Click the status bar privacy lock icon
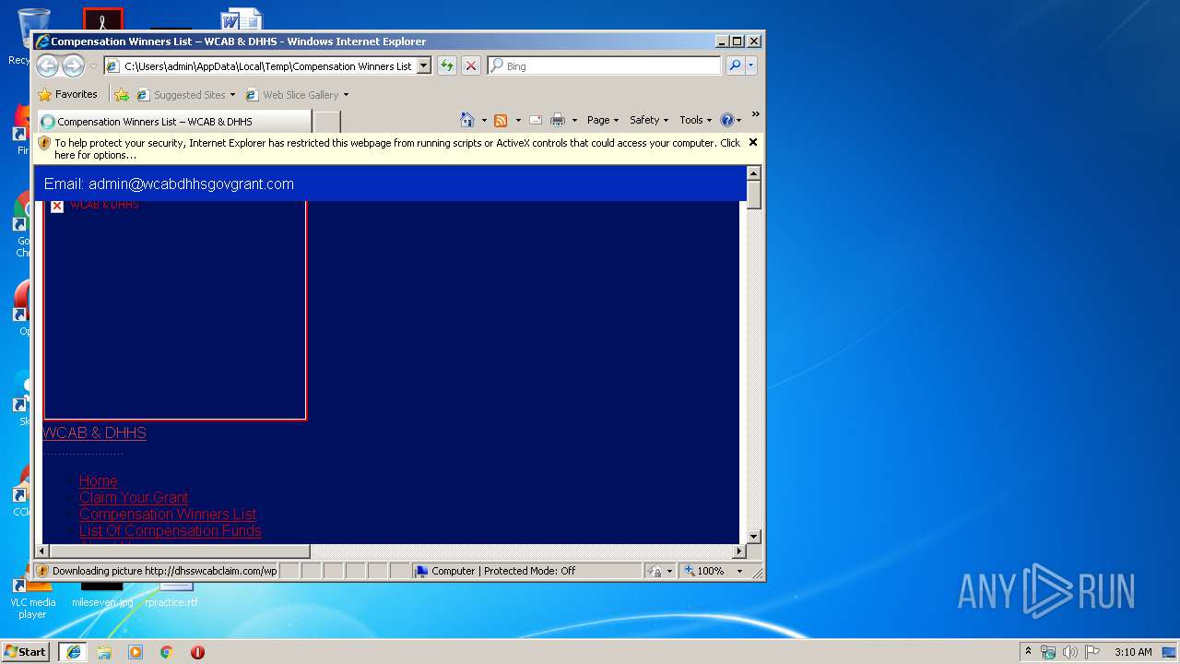This screenshot has width=1180, height=664. click(x=655, y=571)
